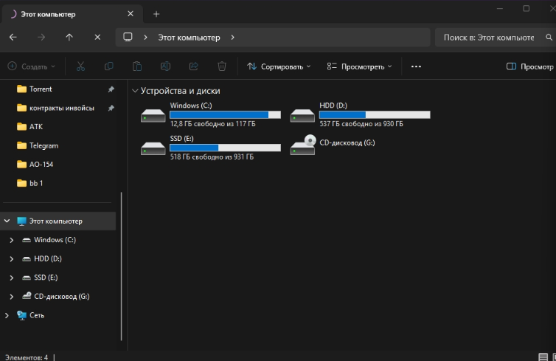The width and height of the screenshot is (556, 361).
Task: Open the Сортировать dropdown
Action: coord(279,66)
